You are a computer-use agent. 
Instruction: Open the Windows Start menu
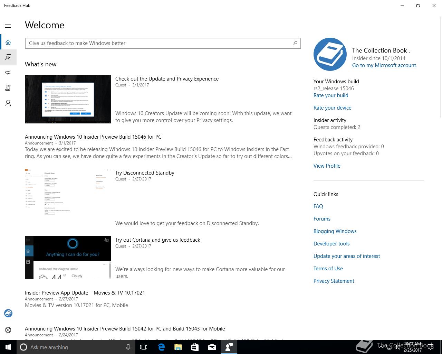(x=8, y=347)
